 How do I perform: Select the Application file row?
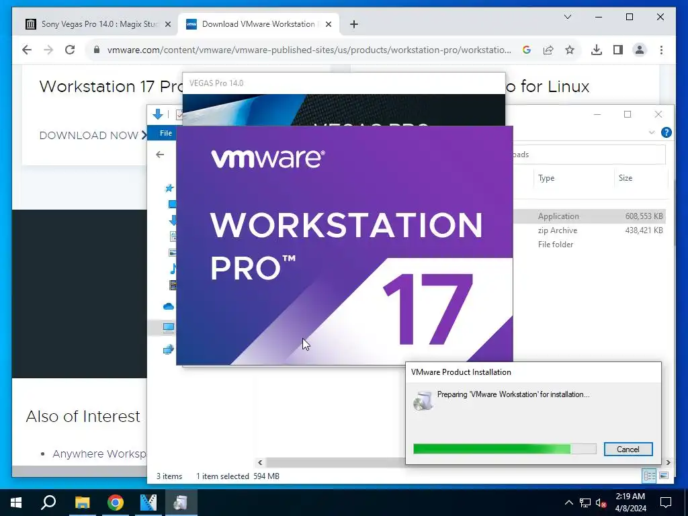pyautogui.click(x=589, y=216)
